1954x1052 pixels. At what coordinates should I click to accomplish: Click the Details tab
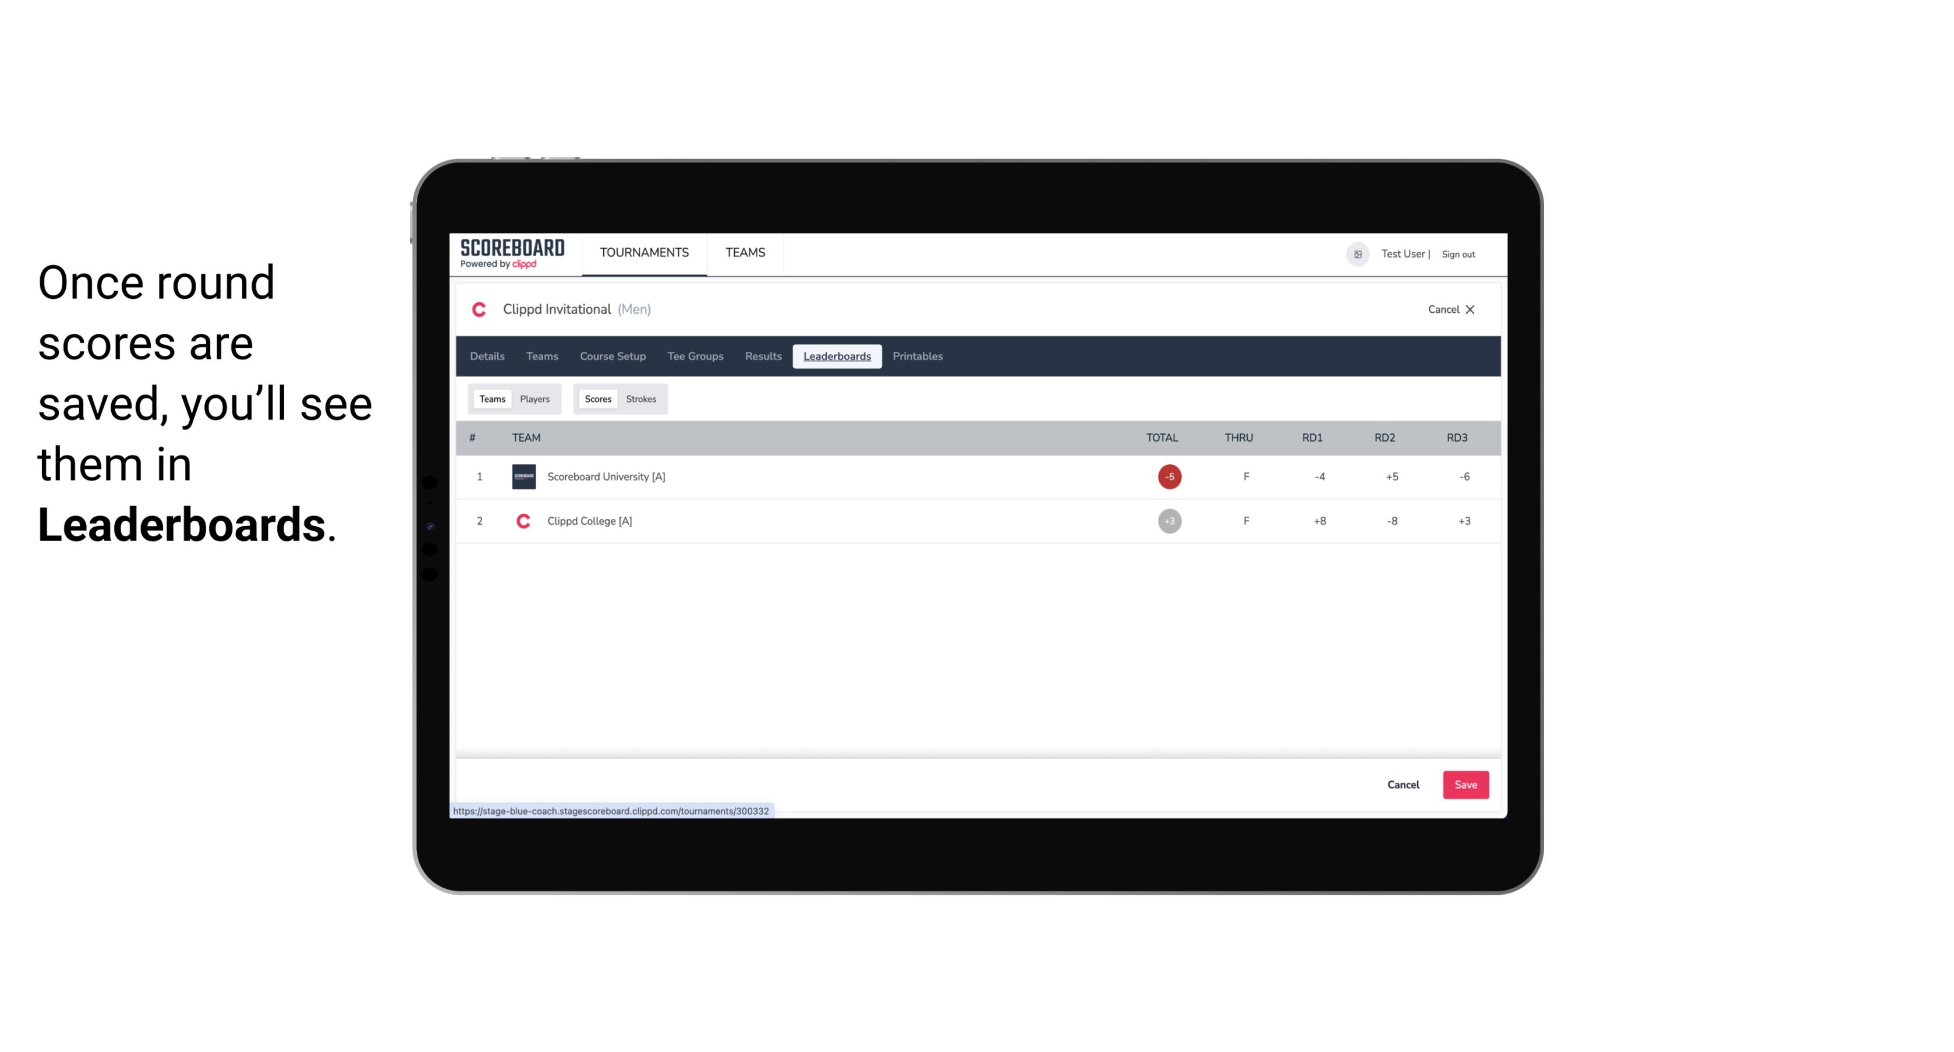pos(487,356)
